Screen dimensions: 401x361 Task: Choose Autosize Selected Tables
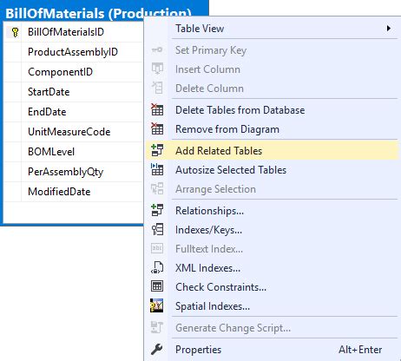point(272,170)
